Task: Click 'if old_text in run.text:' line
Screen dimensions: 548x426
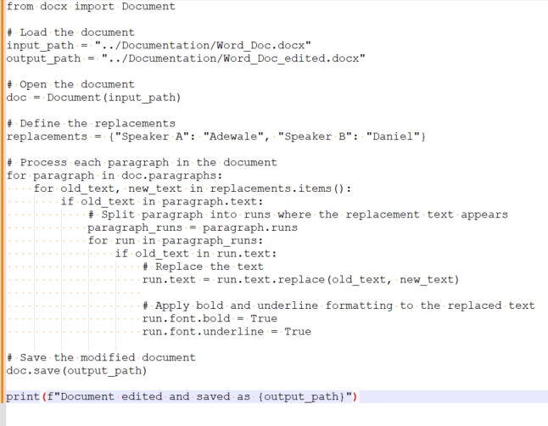Action: pos(196,254)
